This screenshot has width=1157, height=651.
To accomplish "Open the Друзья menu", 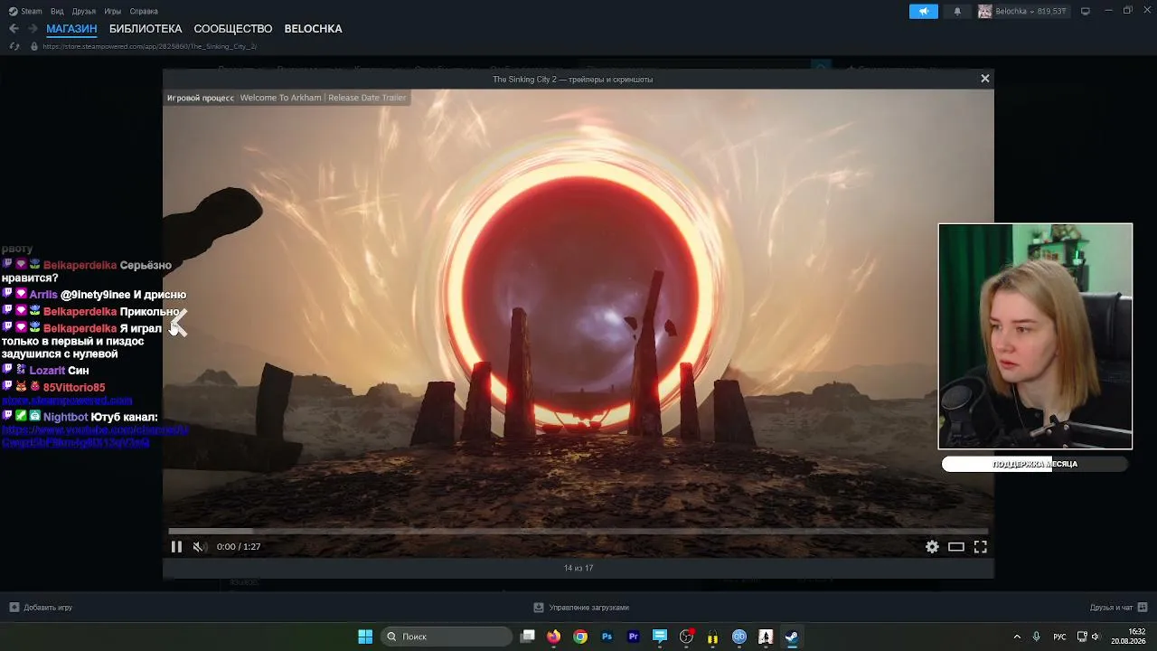I will click(84, 11).
